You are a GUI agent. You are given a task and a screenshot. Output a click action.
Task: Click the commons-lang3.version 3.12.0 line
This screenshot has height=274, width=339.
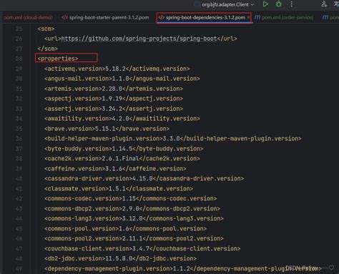point(134,219)
